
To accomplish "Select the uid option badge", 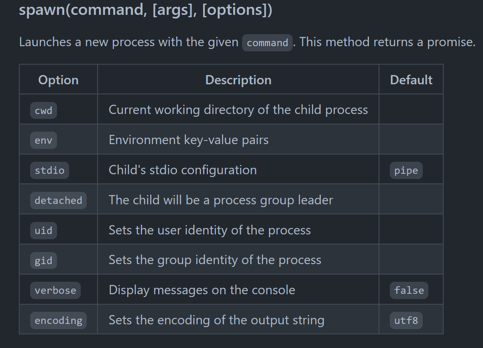I will 43,230.
